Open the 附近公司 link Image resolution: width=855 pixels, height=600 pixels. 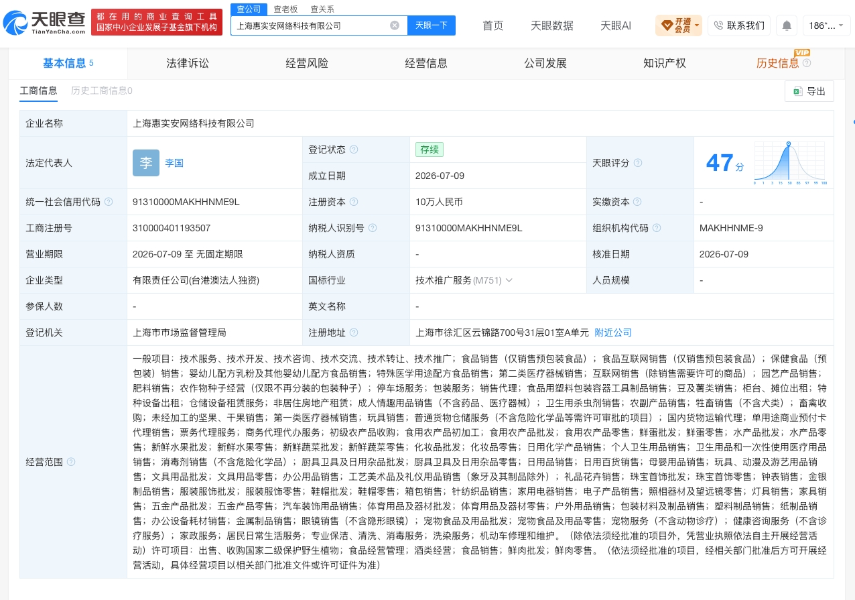pyautogui.click(x=613, y=333)
